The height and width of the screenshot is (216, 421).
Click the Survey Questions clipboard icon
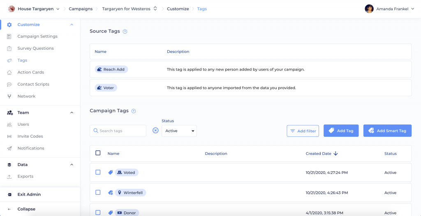coord(9,48)
